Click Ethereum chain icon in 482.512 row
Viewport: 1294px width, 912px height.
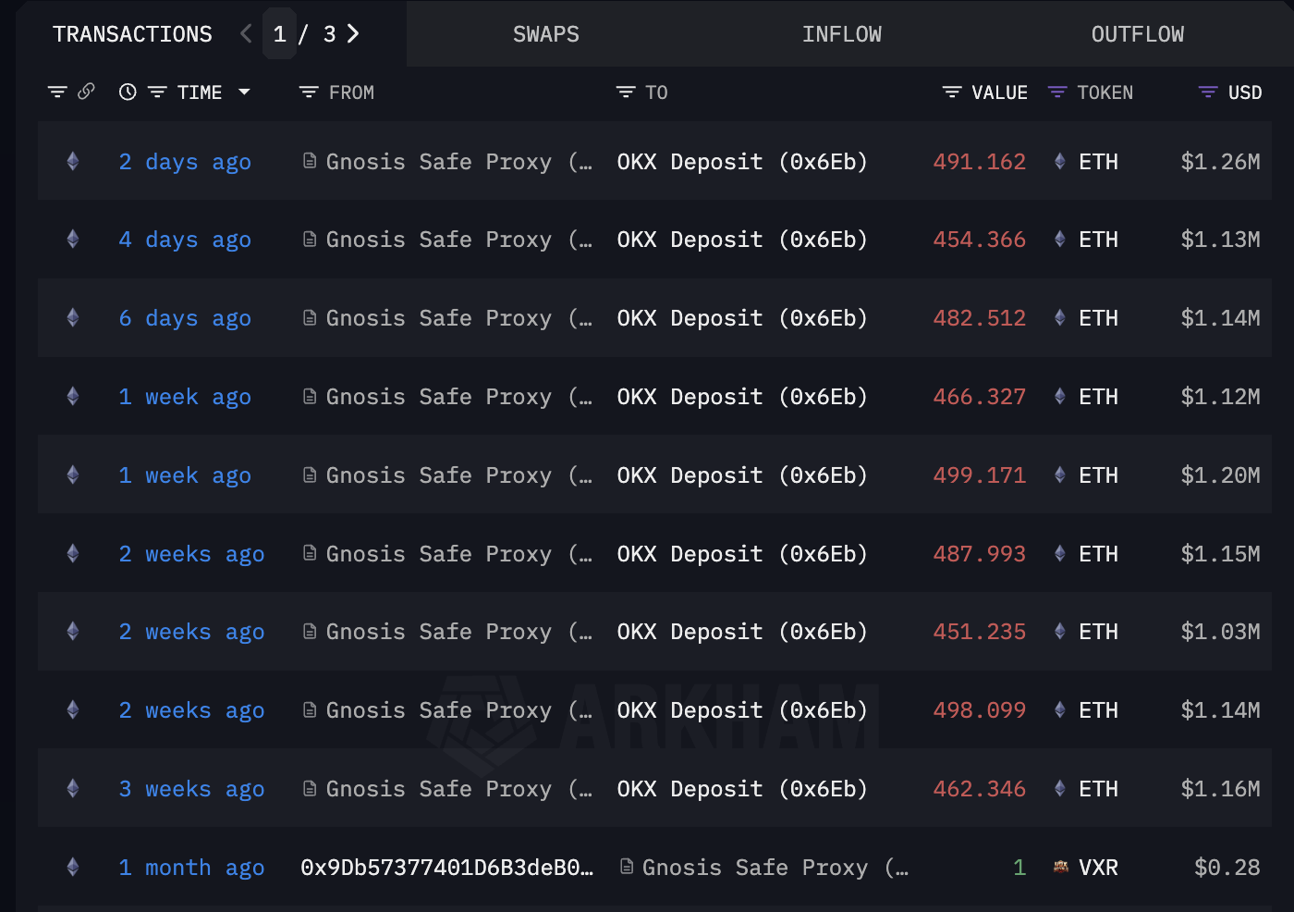pos(73,318)
